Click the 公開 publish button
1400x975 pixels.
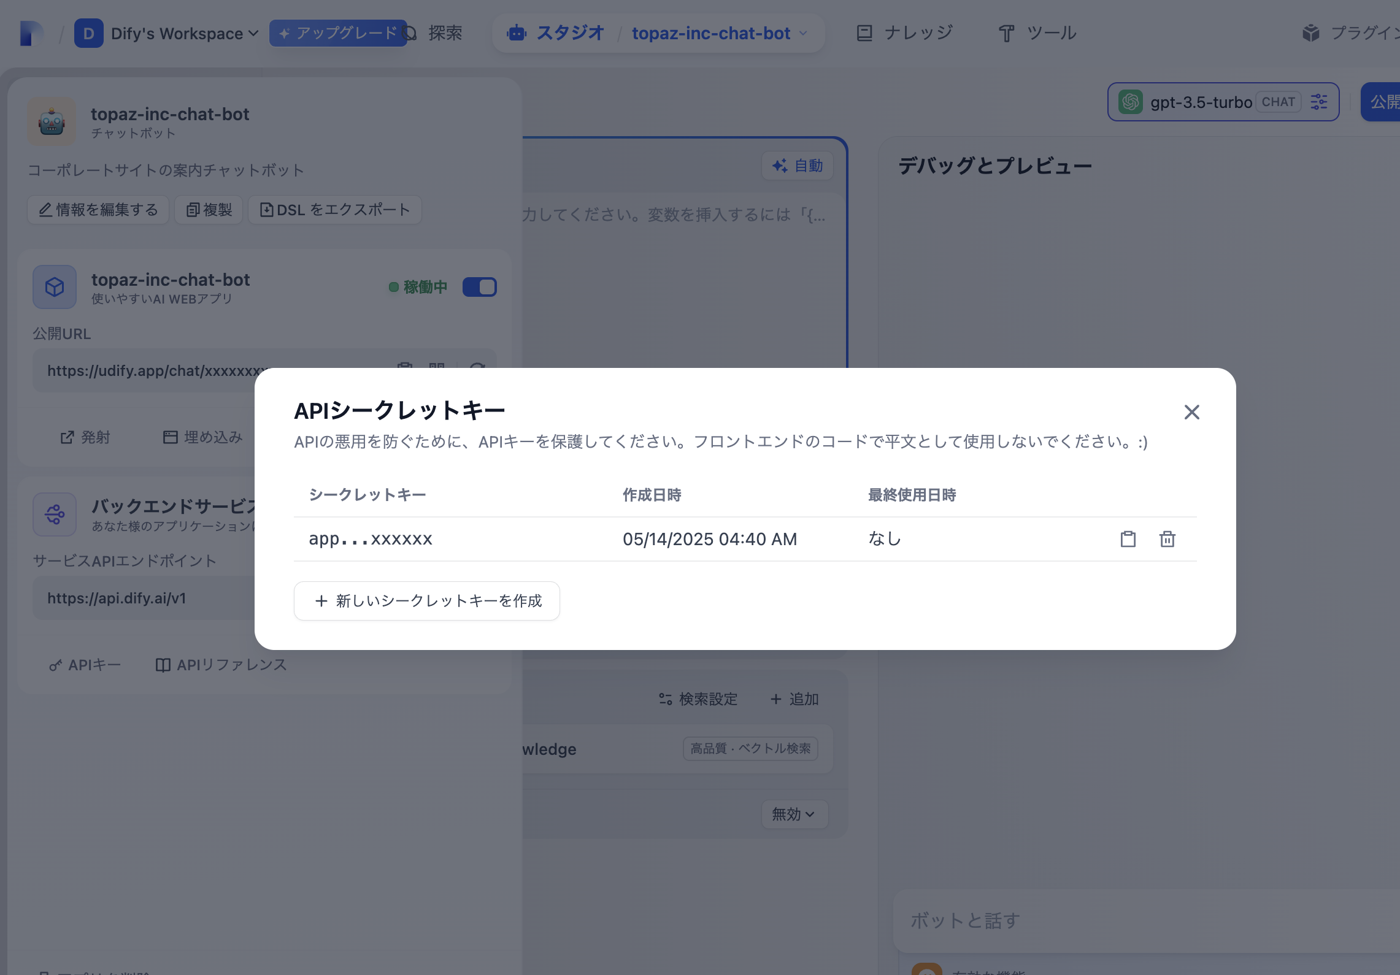[1381, 102]
